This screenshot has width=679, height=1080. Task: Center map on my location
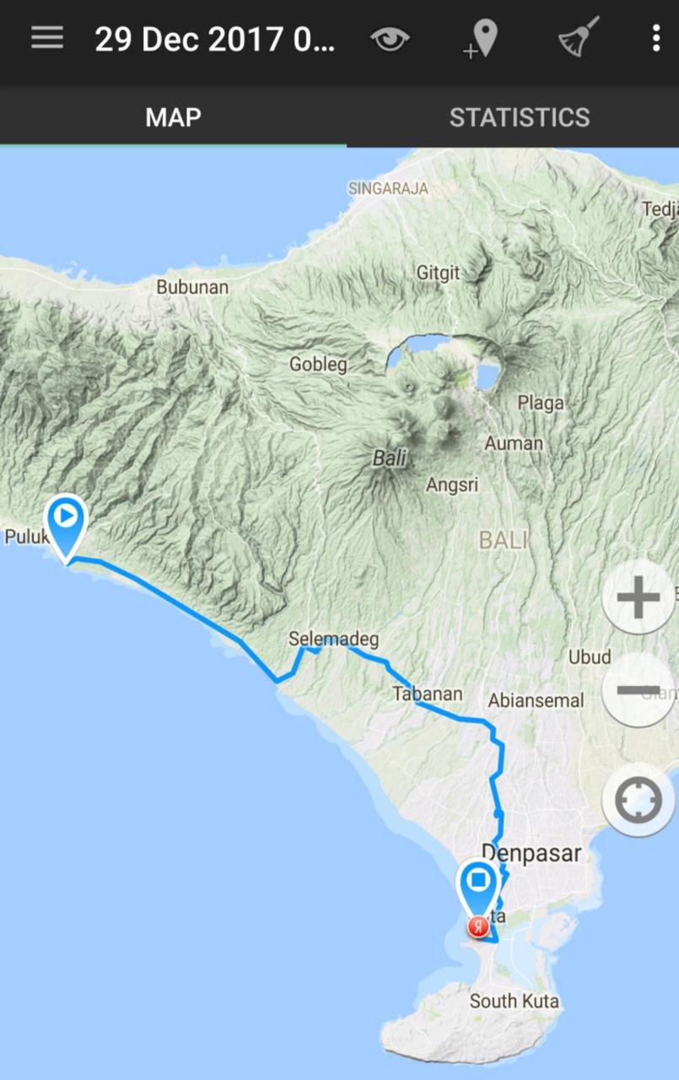pos(639,799)
